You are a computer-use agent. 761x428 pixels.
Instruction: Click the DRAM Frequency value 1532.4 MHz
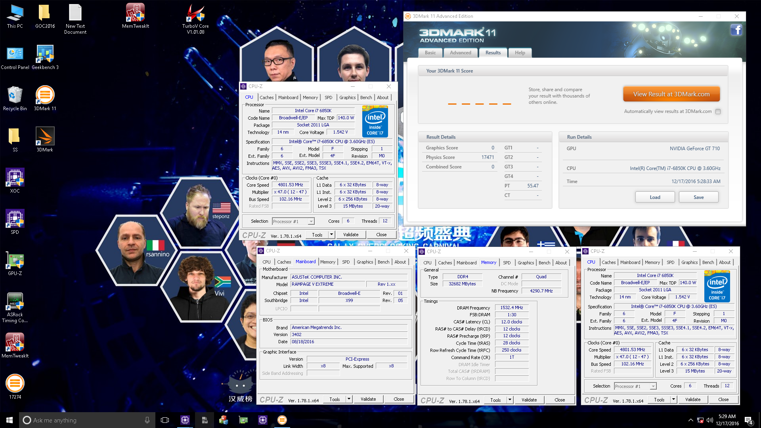click(x=512, y=308)
